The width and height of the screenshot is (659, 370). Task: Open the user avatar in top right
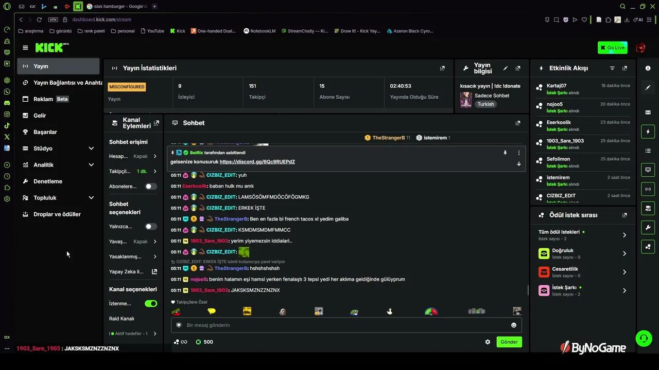(x=640, y=48)
